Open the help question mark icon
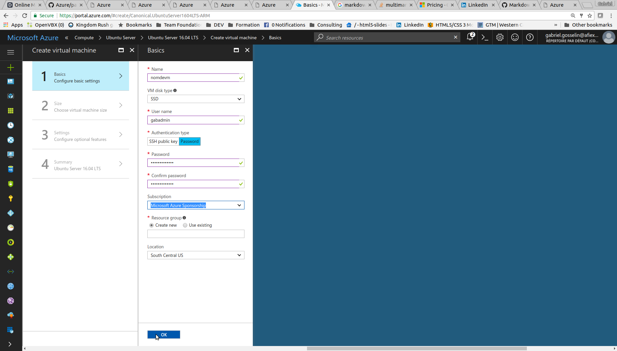Viewport: 617px width, 351px height. [x=530, y=38]
